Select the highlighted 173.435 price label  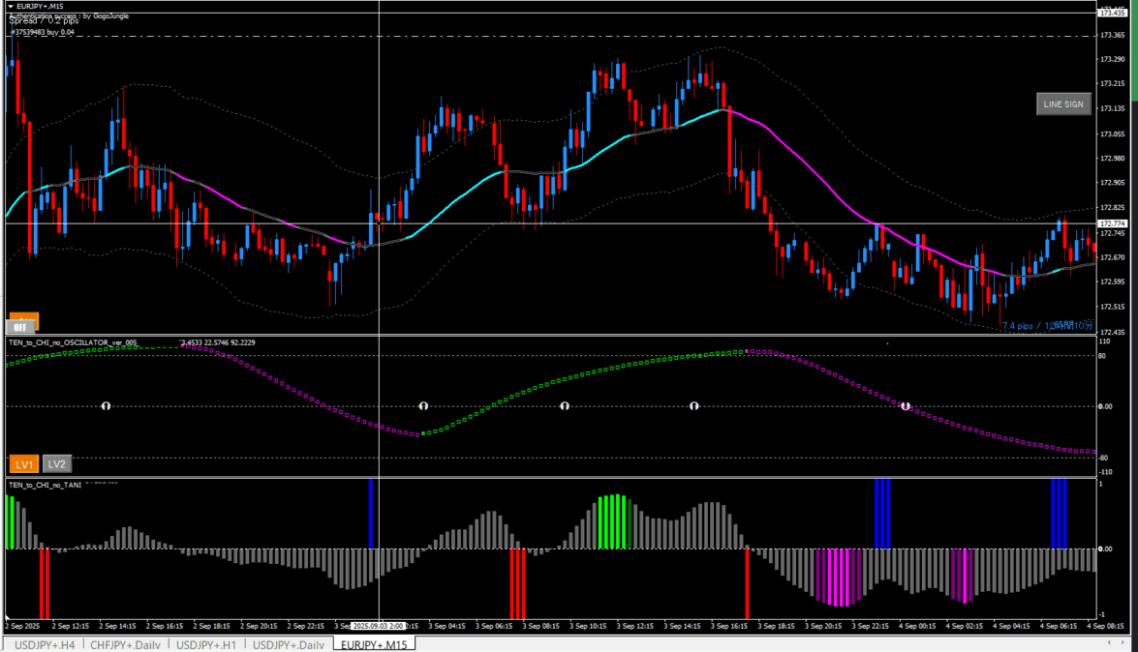pos(1113,12)
